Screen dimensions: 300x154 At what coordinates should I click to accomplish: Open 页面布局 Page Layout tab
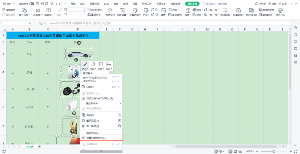pyautogui.click(x=94, y=4)
